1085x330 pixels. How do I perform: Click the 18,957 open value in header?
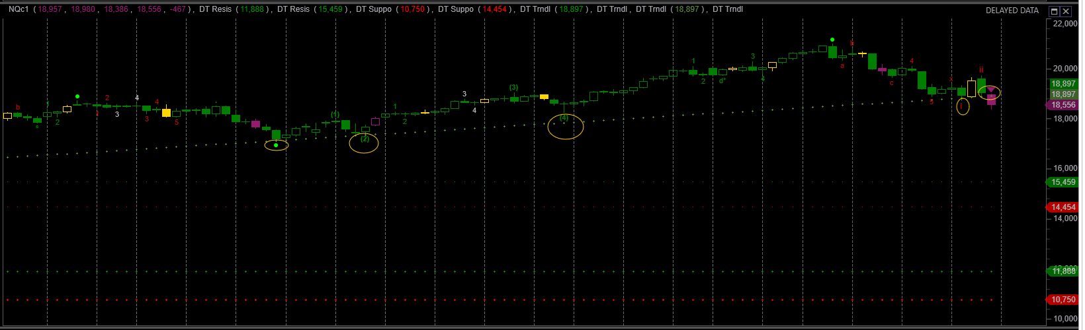pos(50,10)
